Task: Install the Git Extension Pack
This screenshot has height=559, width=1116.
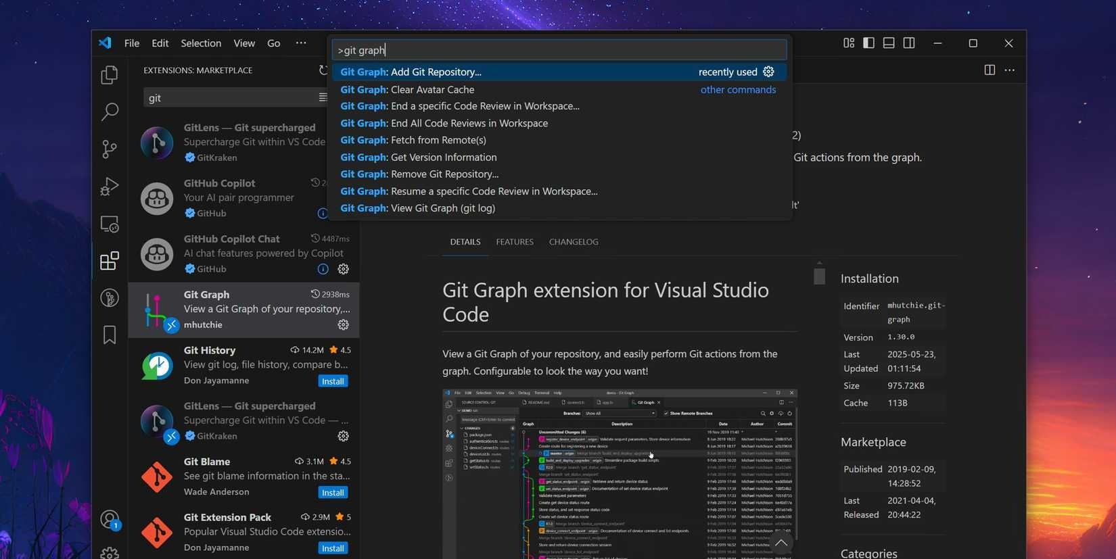Action: (x=333, y=548)
